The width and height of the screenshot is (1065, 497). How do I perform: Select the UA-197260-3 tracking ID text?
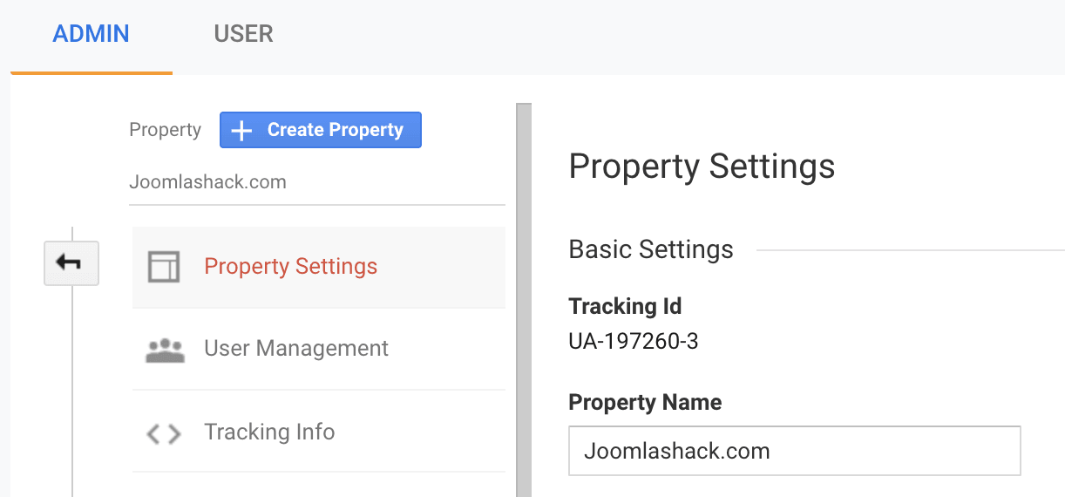pyautogui.click(x=634, y=341)
